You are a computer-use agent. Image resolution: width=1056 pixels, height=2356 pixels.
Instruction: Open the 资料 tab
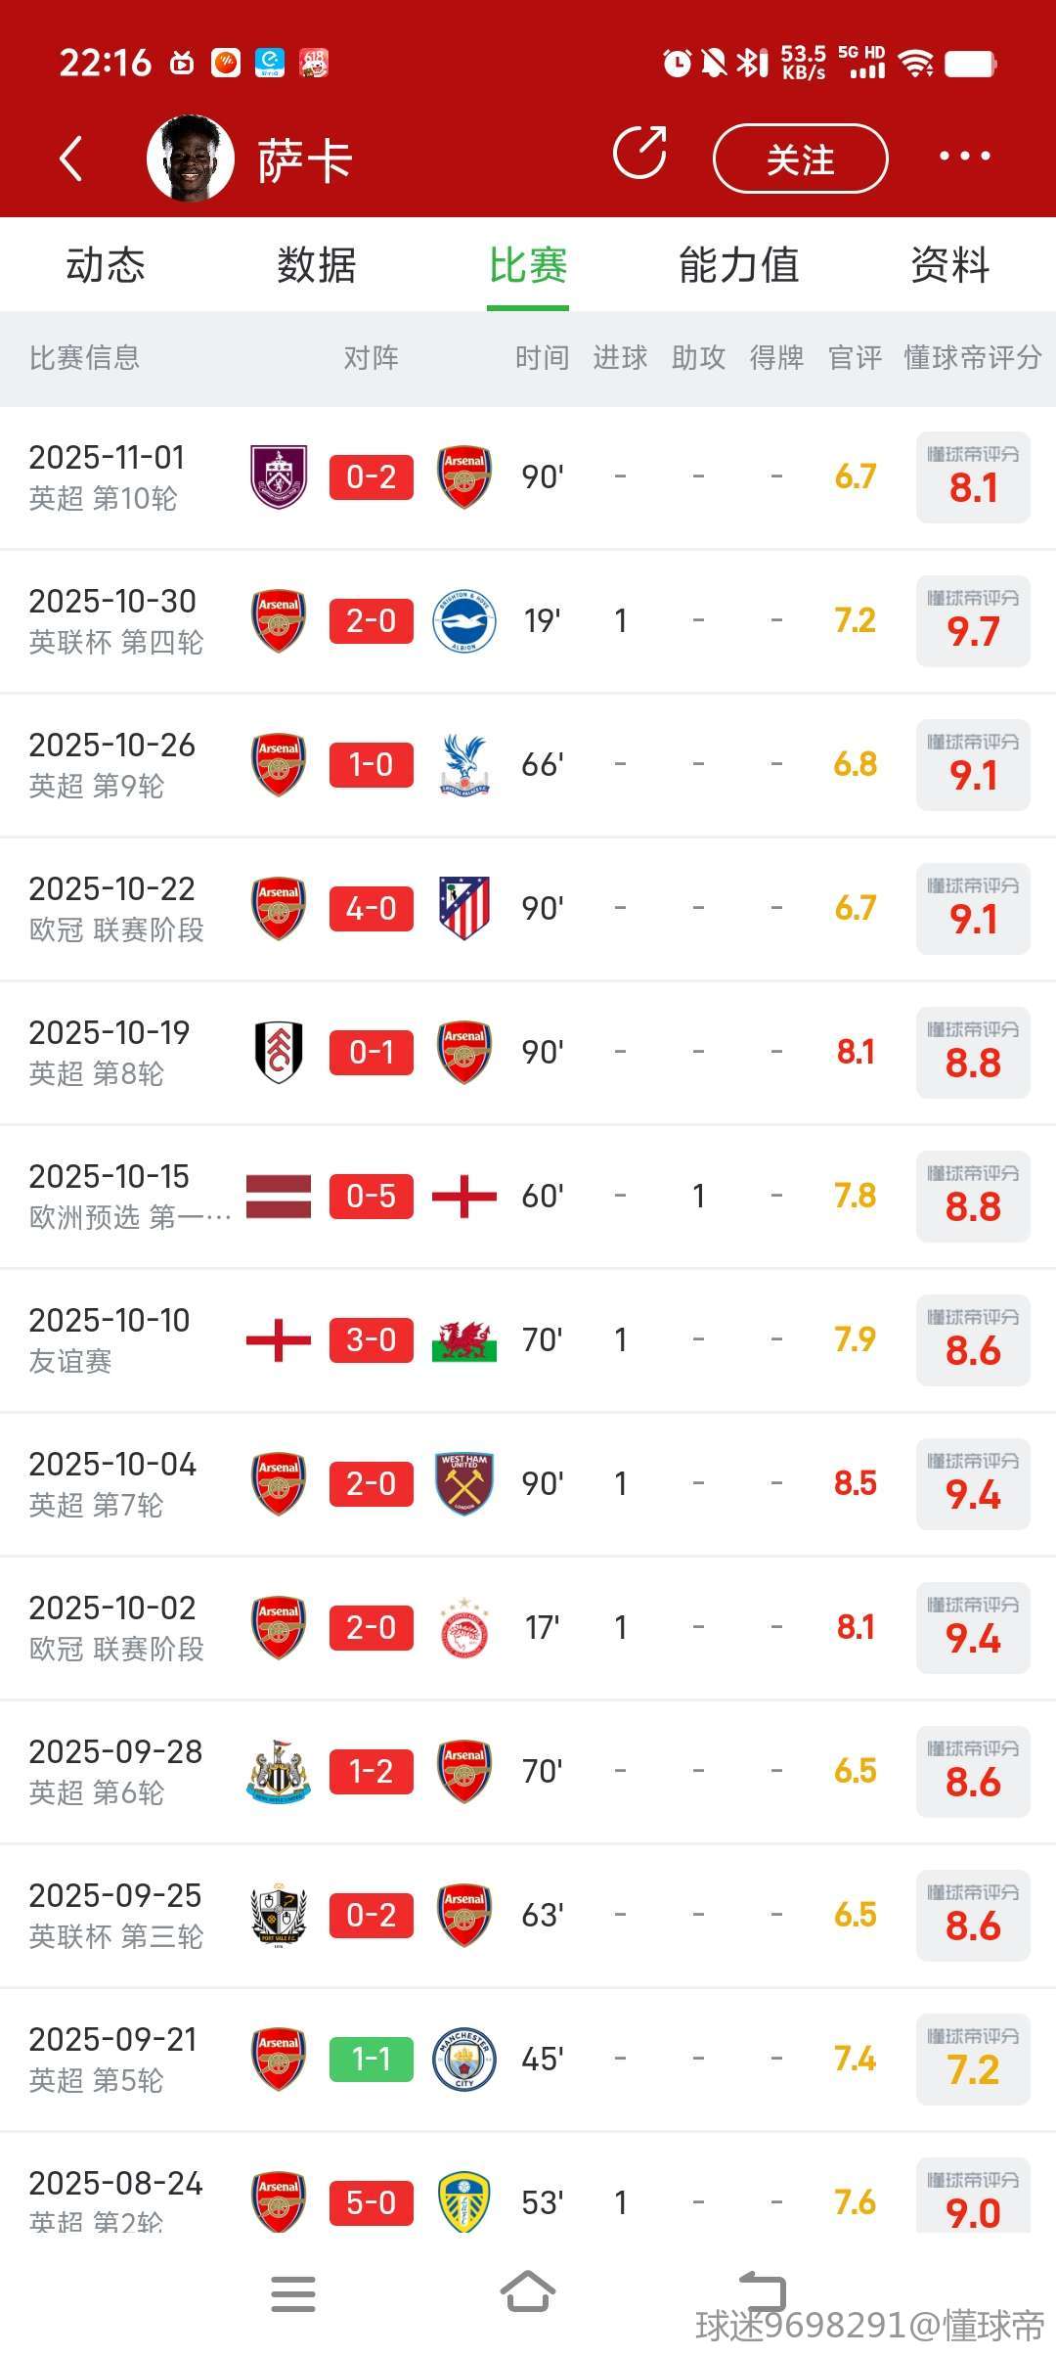(x=949, y=265)
